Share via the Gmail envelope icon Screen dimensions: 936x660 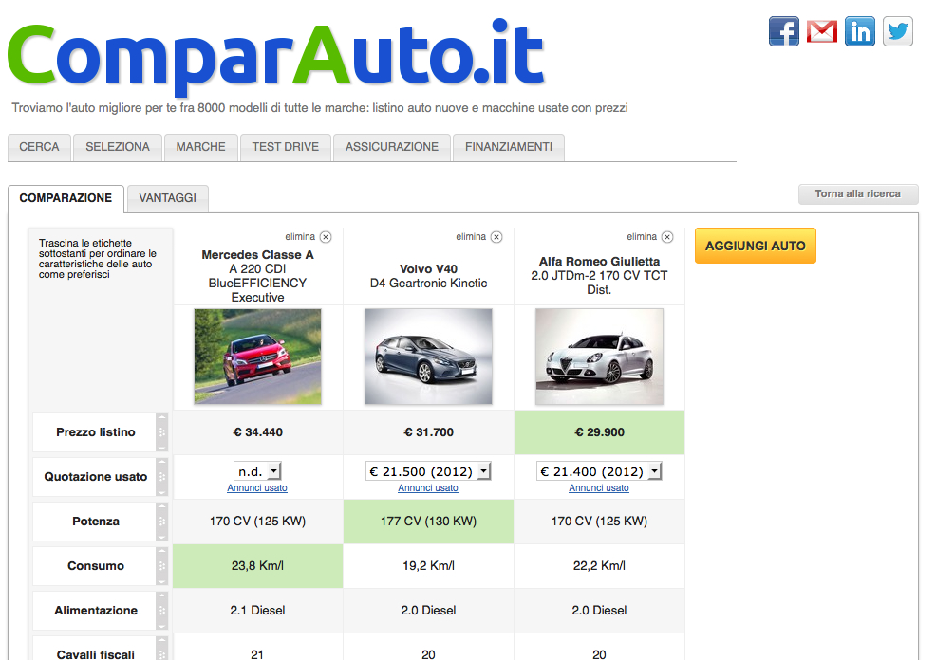[x=822, y=31]
